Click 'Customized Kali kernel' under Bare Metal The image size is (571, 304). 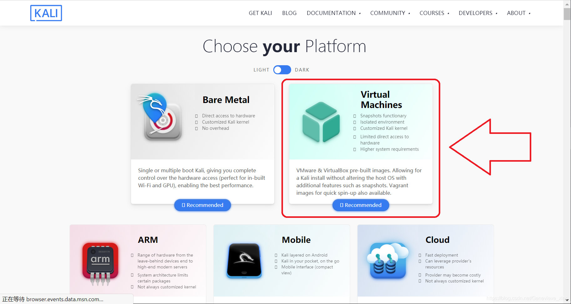pos(225,122)
